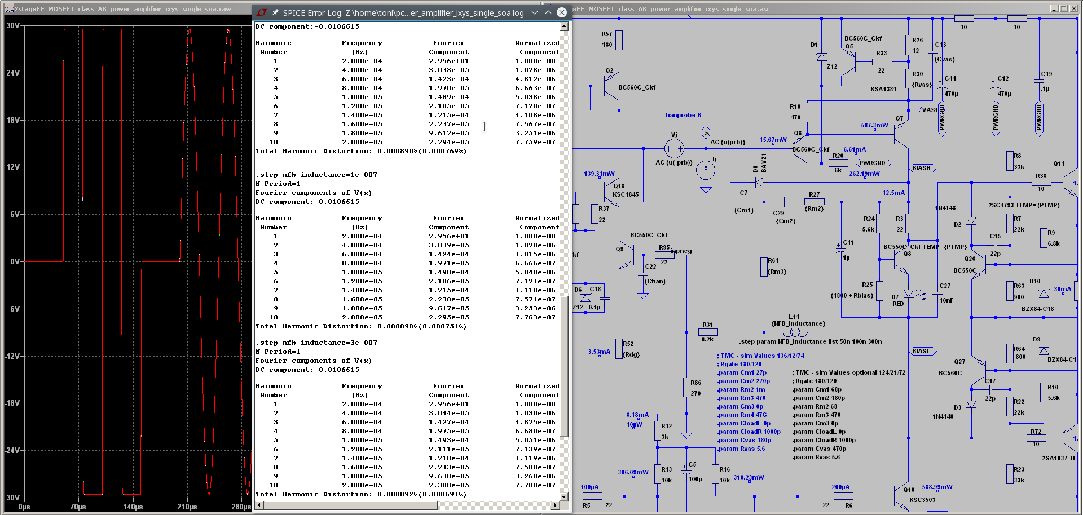Click the LTspice logo icon on the SPICE Error Log title bar
This screenshot has width=1083, height=515.
[x=262, y=12]
